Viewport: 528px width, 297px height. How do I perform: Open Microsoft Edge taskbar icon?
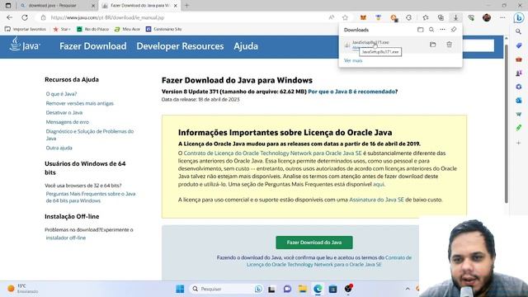point(318,289)
